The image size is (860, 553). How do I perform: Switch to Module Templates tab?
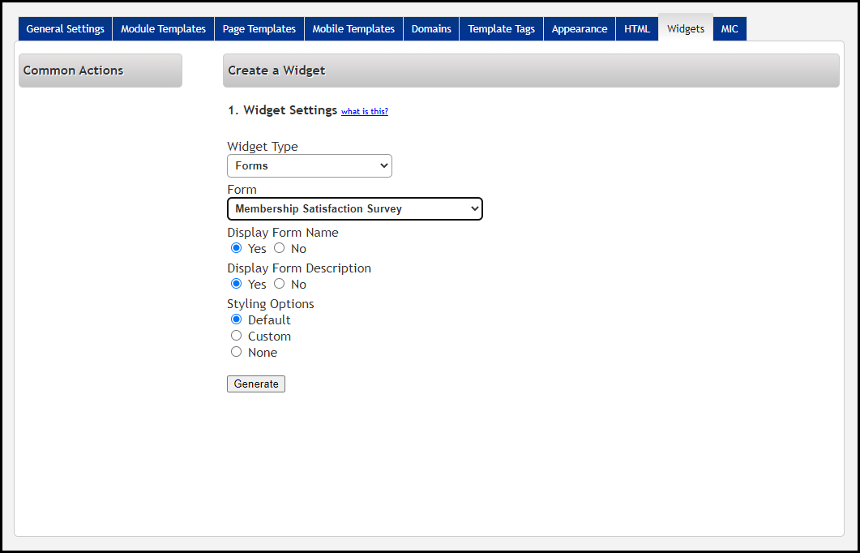[x=163, y=29]
